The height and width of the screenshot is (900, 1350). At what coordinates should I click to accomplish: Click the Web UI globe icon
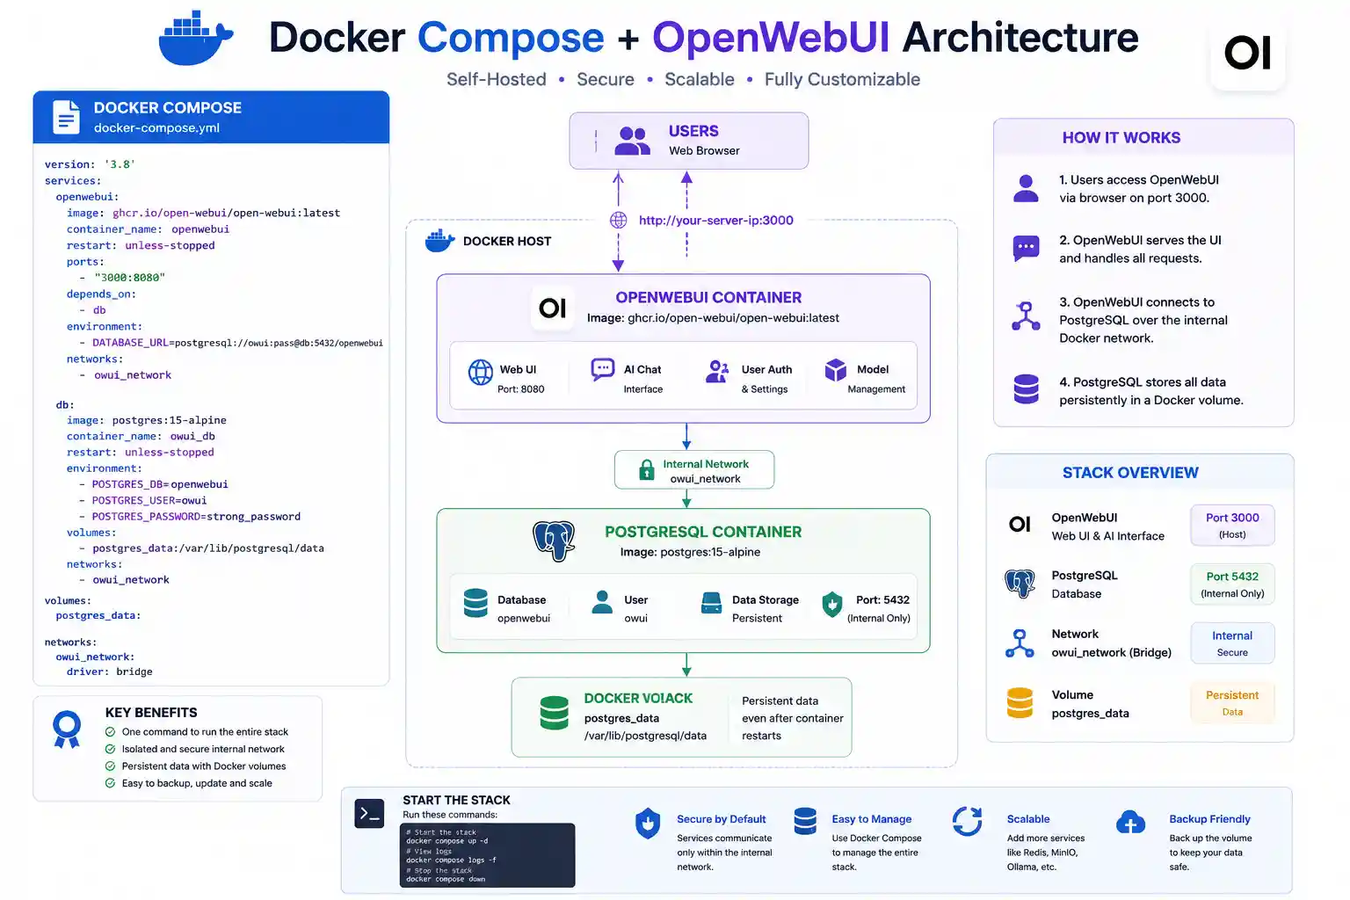point(481,373)
